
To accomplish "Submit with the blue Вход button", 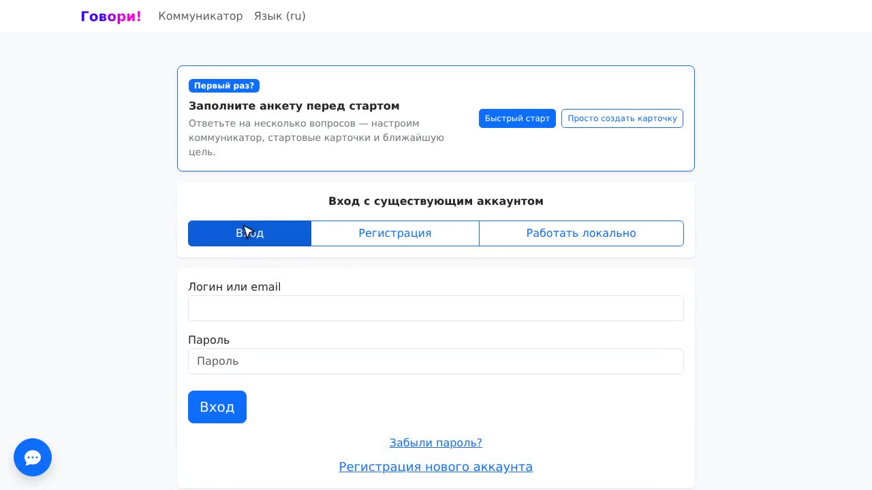I will [x=217, y=407].
